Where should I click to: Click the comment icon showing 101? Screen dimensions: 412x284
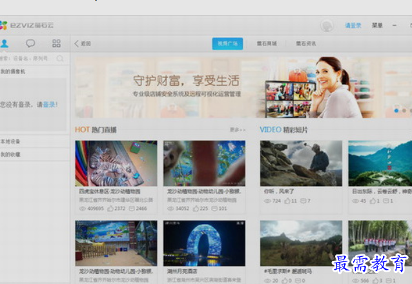214,208
